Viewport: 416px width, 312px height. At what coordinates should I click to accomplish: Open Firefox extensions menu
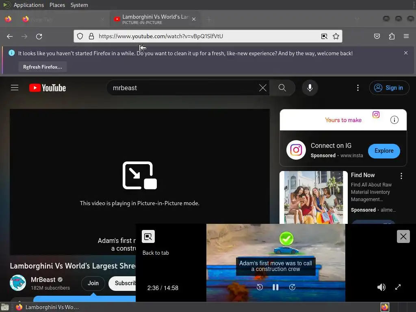tap(392, 36)
